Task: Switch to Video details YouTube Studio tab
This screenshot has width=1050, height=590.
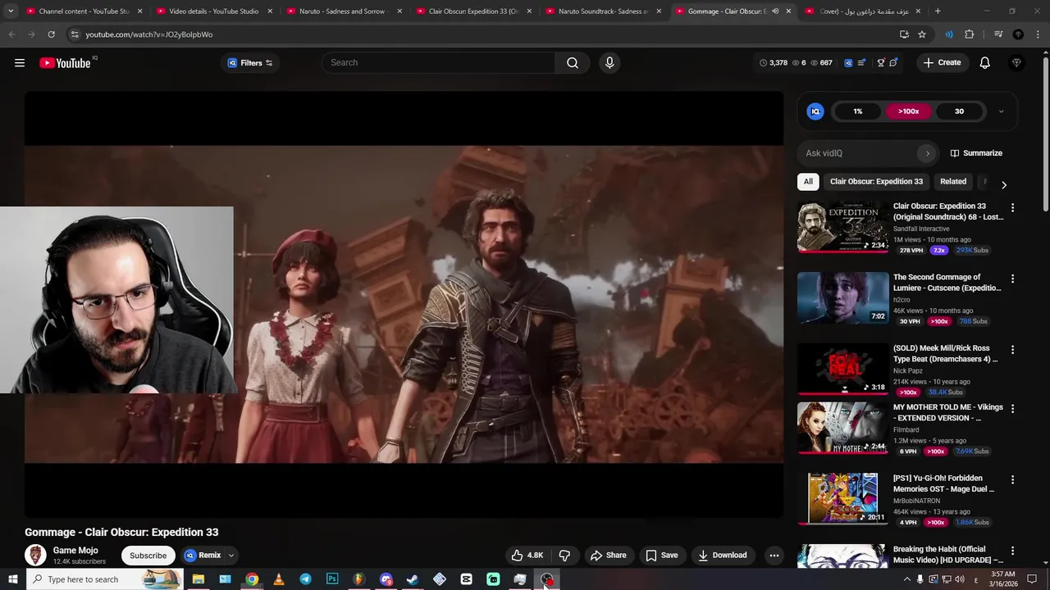Action: tap(213, 11)
